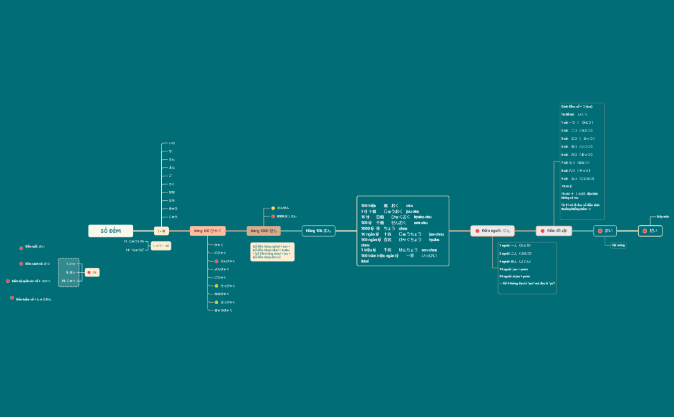
Task: Select the Hàng 1000 せん topic
Action: pyautogui.click(x=263, y=230)
